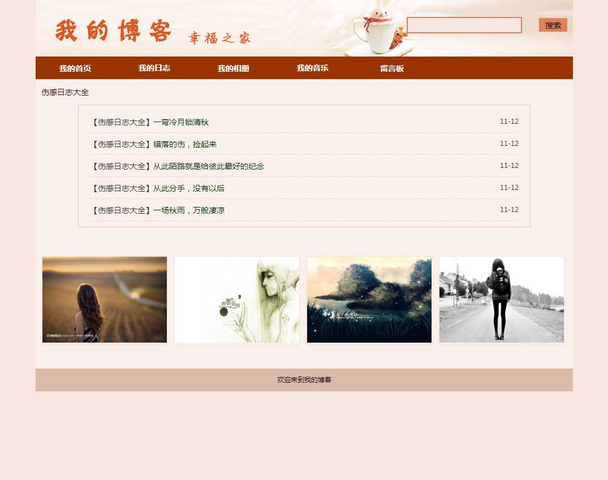The width and height of the screenshot is (608, 480).
Task: Open black-and-white girl on road thumbnail
Action: pos(502,300)
